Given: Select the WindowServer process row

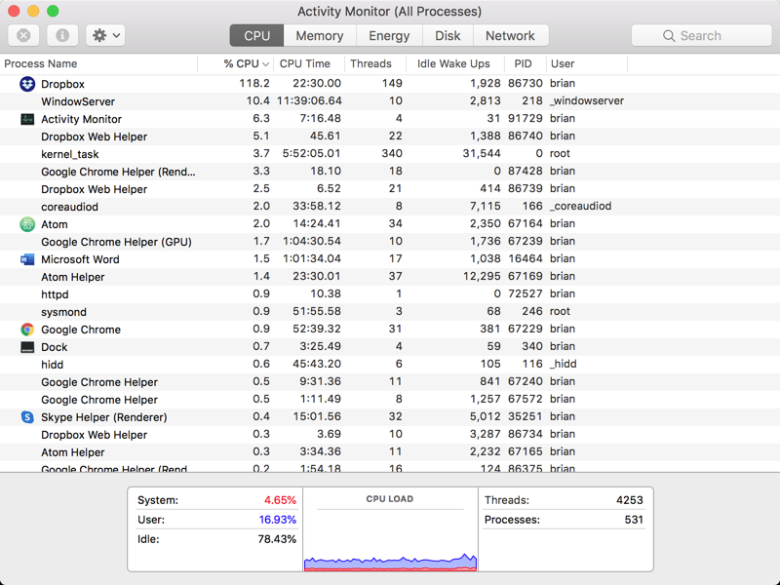Looking at the screenshot, I should point(390,101).
